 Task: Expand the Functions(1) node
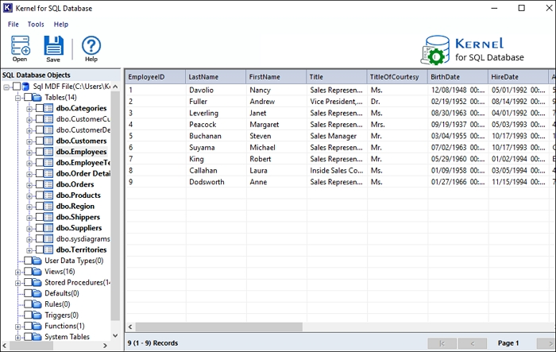pyautogui.click(x=17, y=327)
